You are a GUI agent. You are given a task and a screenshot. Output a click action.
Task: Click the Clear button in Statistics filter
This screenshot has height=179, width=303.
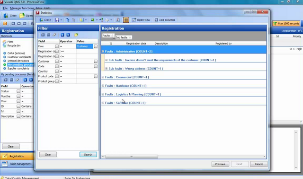click(48, 155)
